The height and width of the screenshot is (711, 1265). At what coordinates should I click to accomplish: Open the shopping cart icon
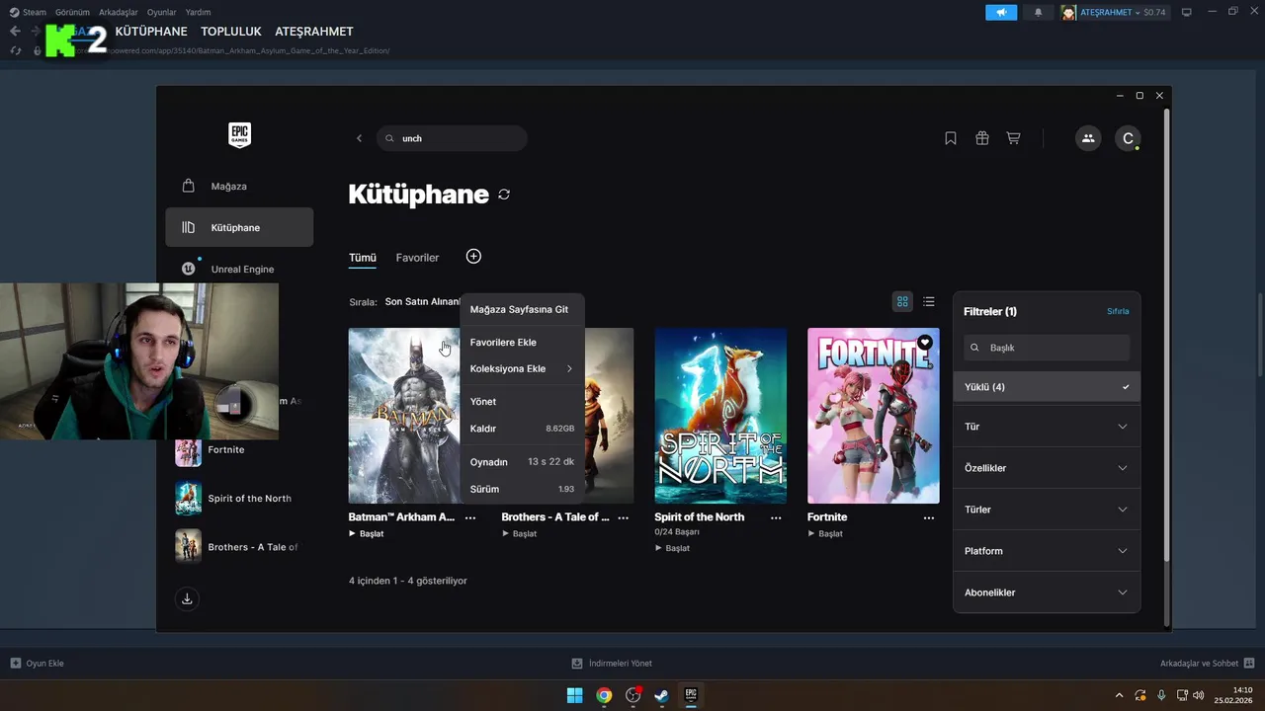pyautogui.click(x=1013, y=138)
